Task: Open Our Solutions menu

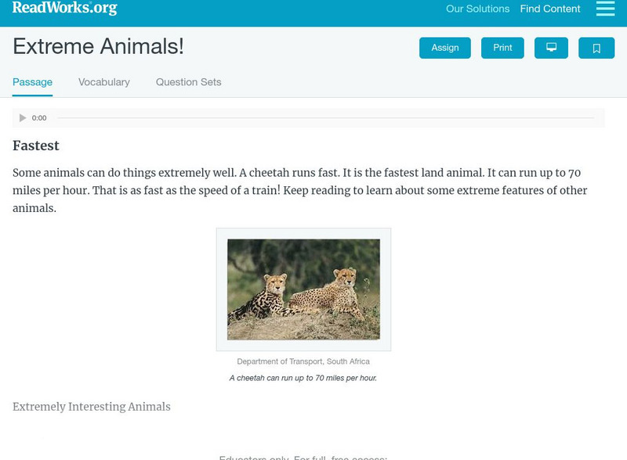Action: [x=477, y=9]
